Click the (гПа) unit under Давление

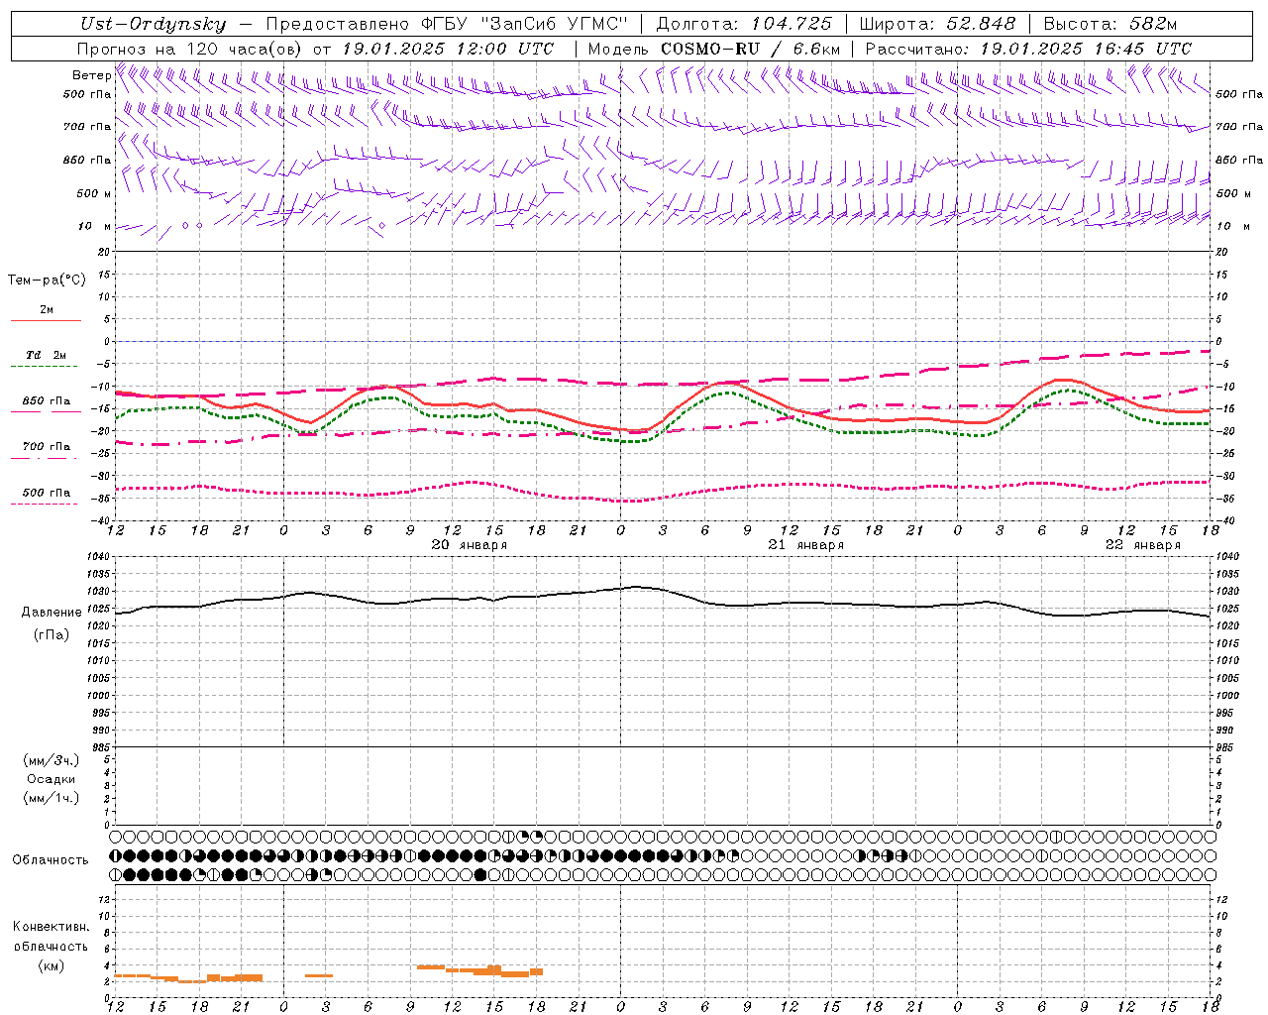click(52, 635)
